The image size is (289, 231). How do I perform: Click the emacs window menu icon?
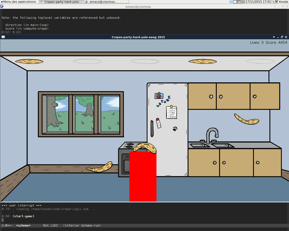click(2, 6)
